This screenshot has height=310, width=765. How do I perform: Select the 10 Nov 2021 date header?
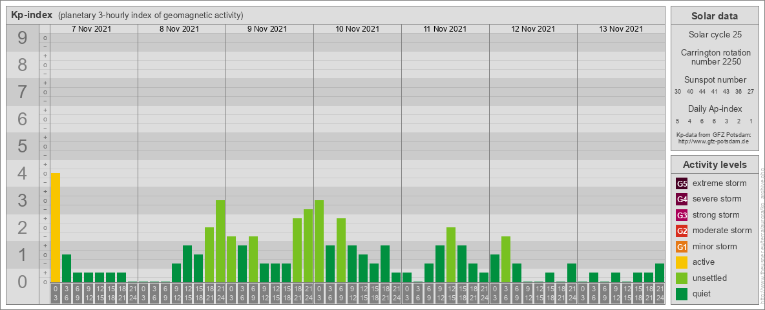(357, 29)
